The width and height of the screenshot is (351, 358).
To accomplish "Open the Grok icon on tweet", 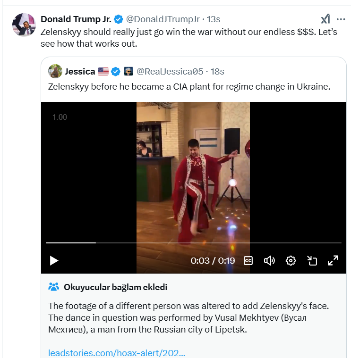I will (325, 19).
